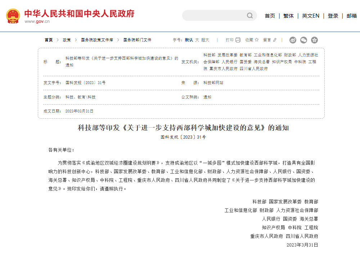Viewport: 360px width, 253px height.
Task: Share to WeChat via round icon
Action: click(x=303, y=40)
